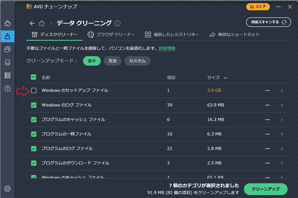The image size is (298, 198).
Task: Open the 破損したレジストリキー tab
Action: [172, 35]
